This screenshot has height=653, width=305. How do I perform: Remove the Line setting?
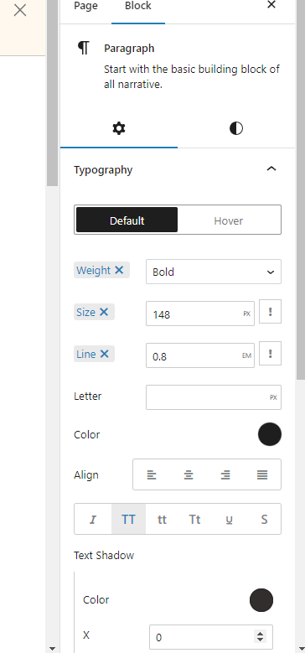105,354
